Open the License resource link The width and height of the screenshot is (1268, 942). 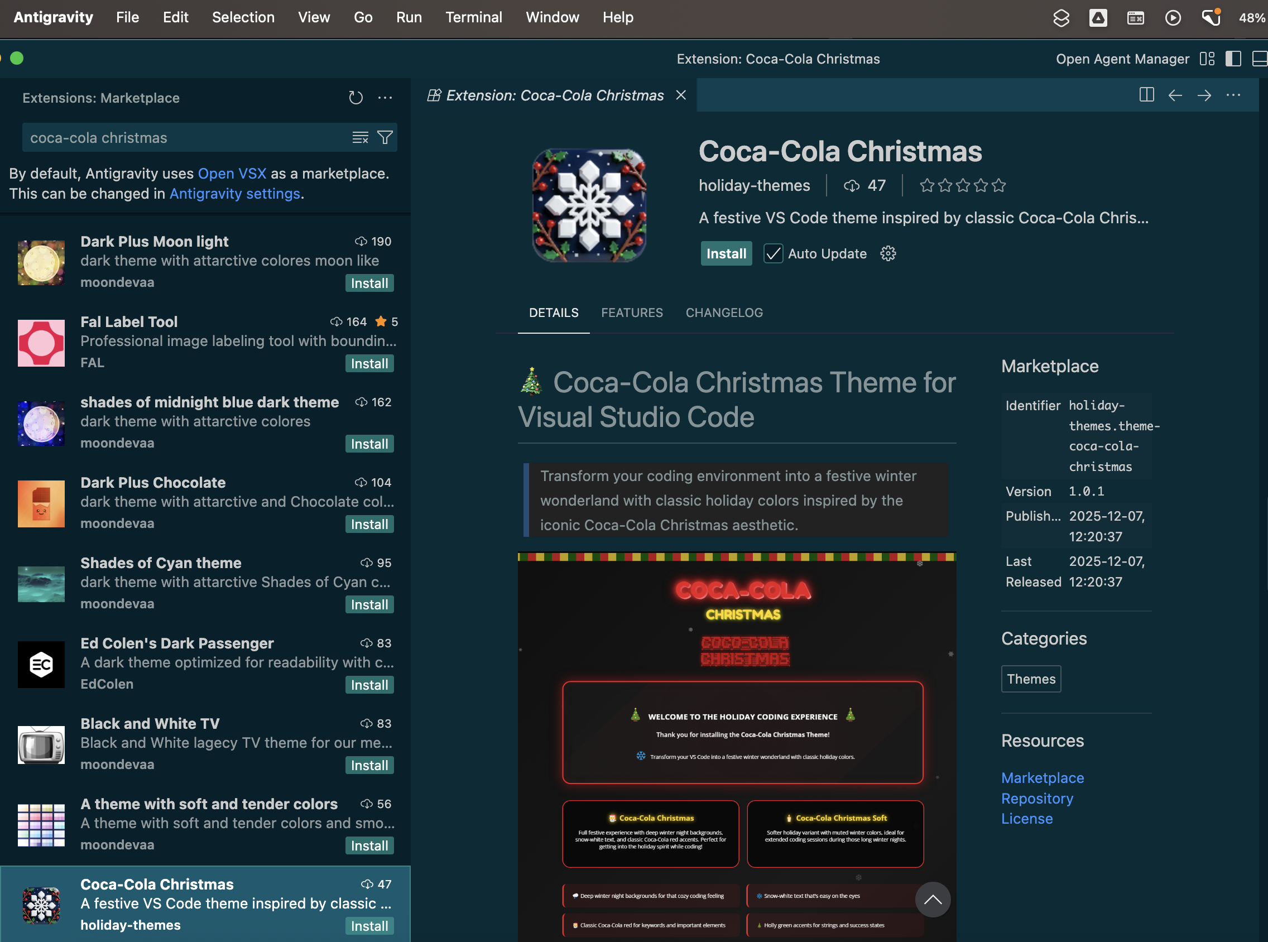click(x=1027, y=819)
